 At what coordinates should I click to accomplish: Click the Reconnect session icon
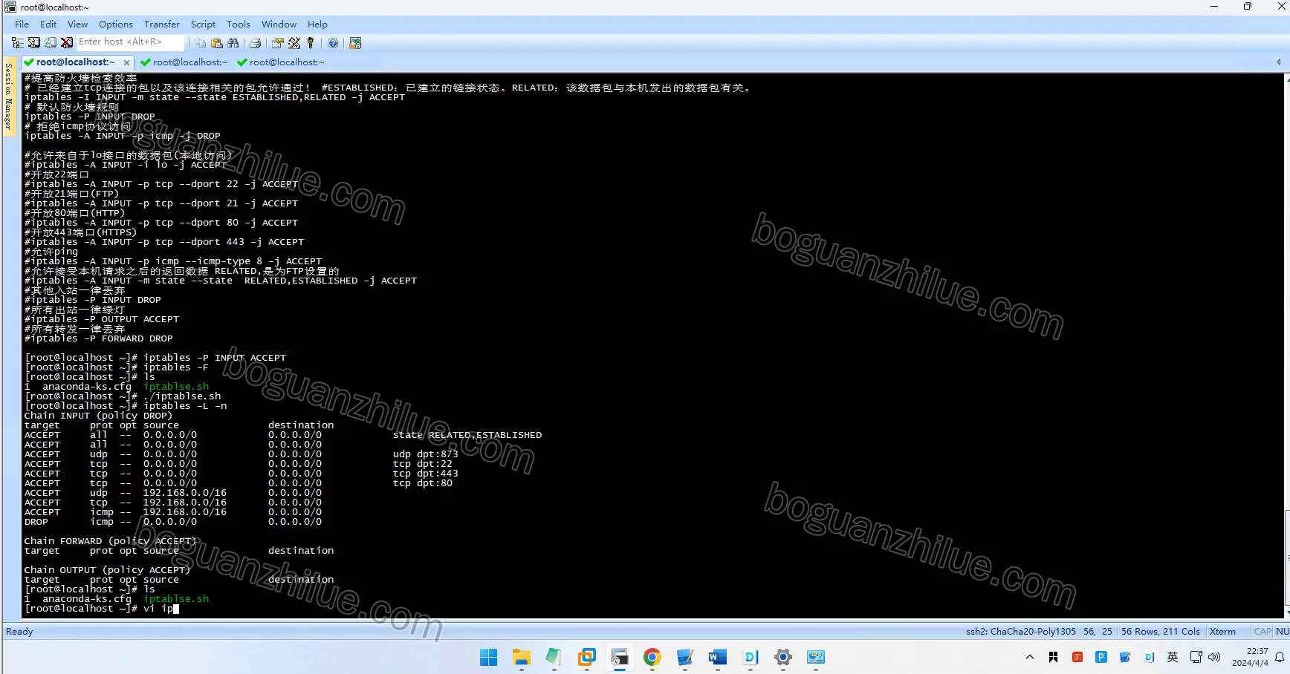[51, 43]
